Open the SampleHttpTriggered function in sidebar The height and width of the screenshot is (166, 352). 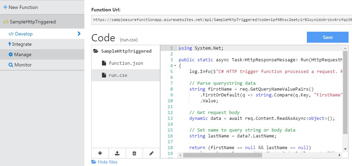[x=42, y=22]
